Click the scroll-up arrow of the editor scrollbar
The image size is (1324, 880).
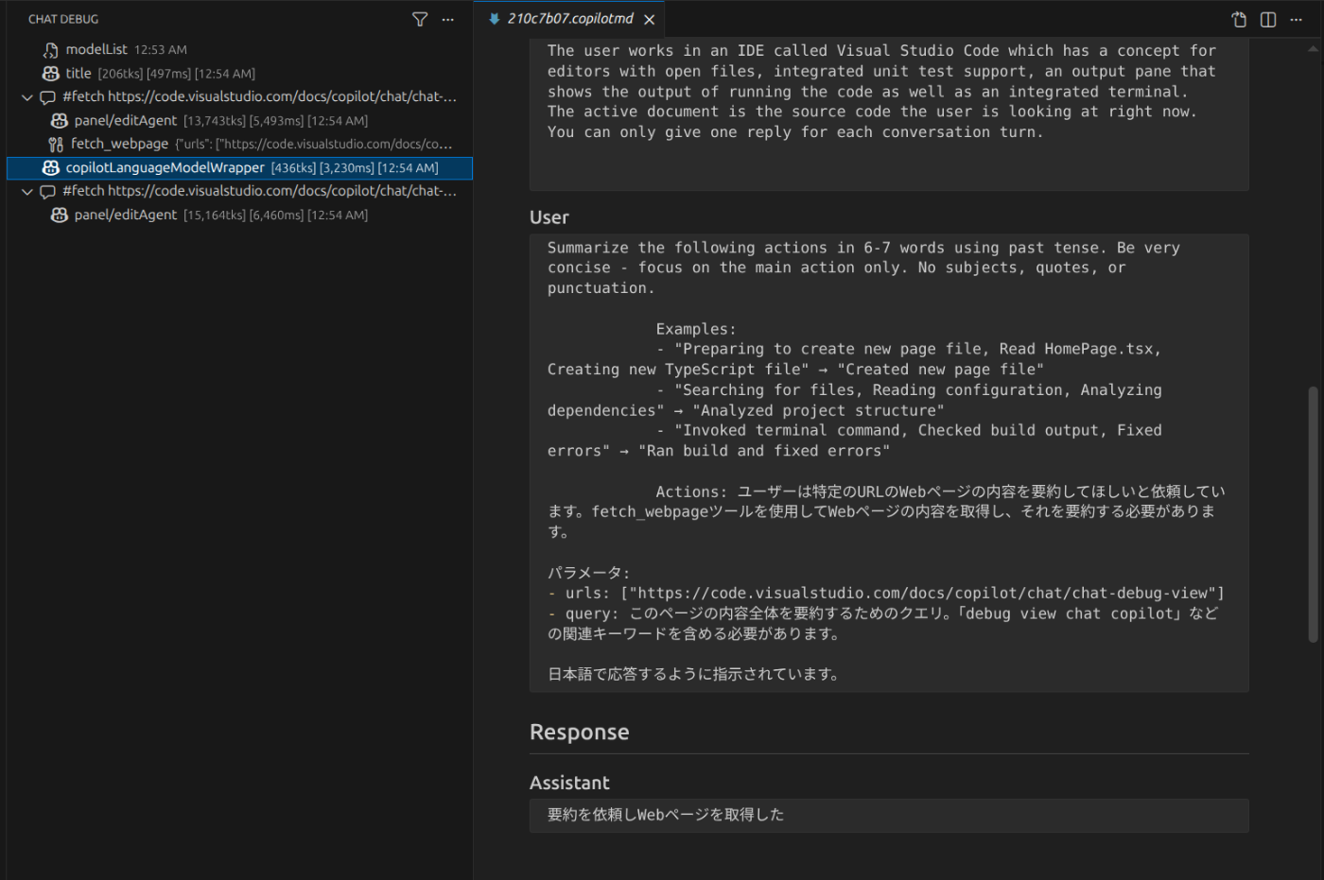1313,48
